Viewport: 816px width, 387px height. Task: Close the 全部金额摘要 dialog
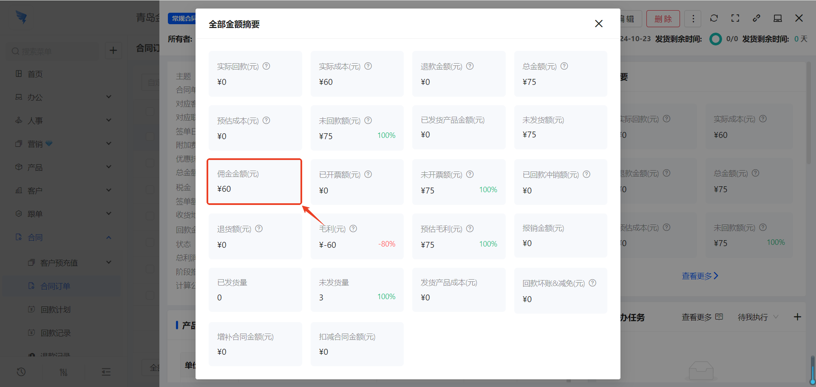click(x=598, y=24)
